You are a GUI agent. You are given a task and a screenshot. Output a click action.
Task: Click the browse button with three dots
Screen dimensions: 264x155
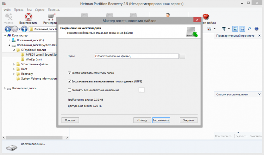[x=182, y=56]
